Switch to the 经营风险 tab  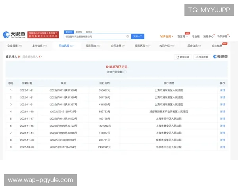pos(93,46)
